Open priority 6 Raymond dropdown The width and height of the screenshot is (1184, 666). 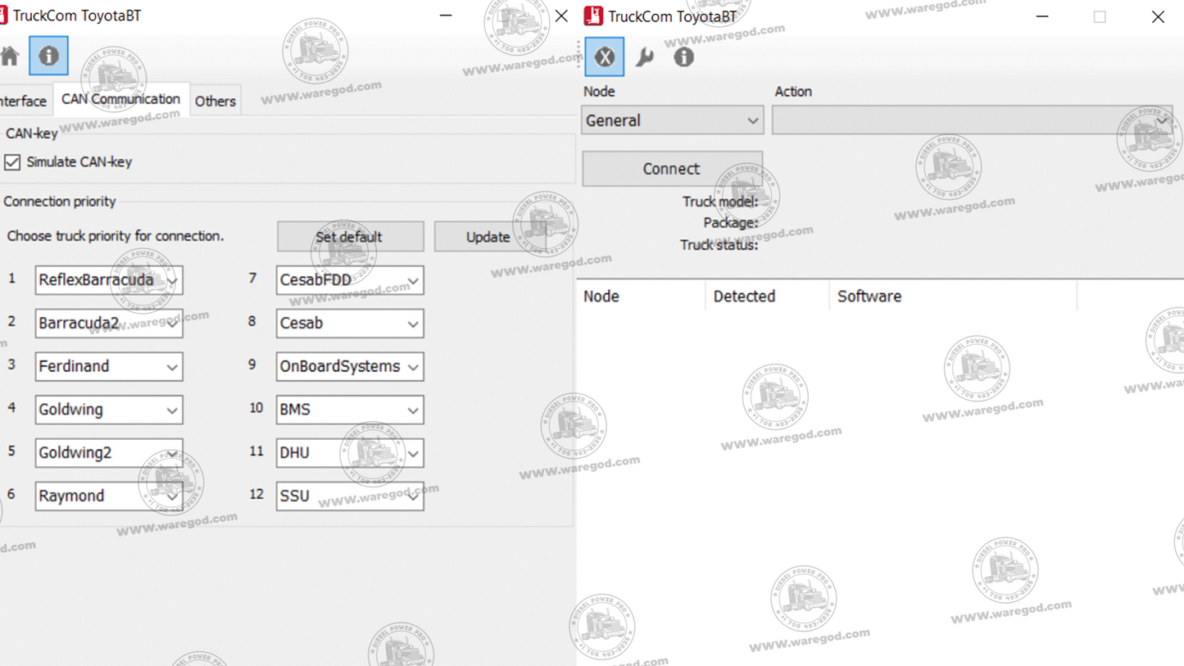[x=109, y=496]
